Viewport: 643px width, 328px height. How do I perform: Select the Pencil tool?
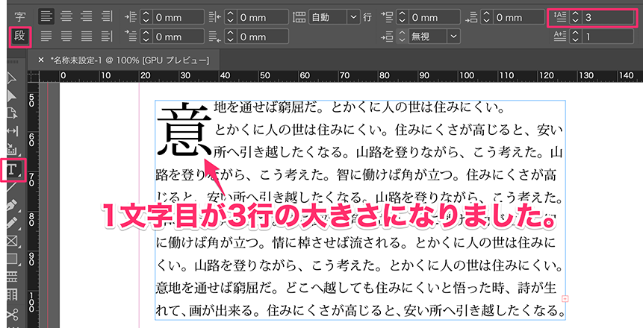(x=11, y=223)
